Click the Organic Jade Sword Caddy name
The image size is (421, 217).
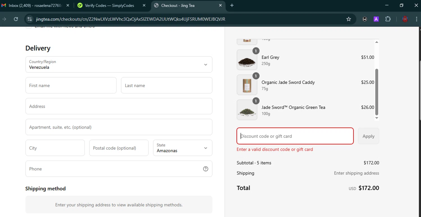288,82
